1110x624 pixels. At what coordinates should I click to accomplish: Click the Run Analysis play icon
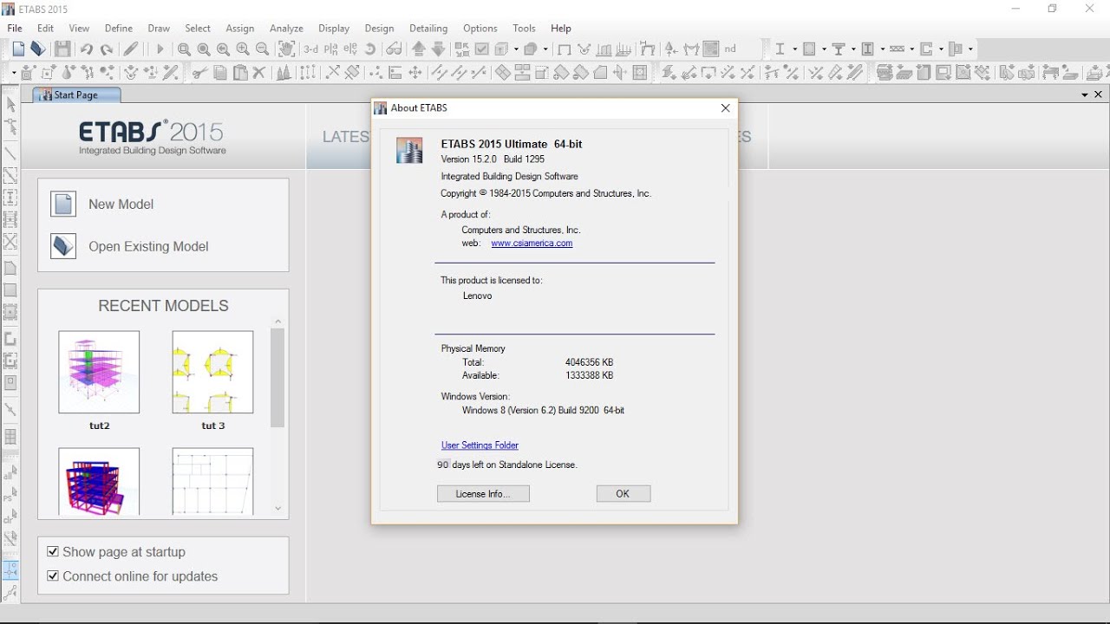point(160,49)
